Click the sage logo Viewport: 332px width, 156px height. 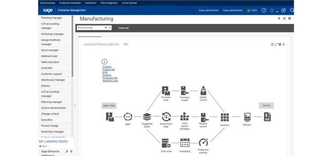(x=48, y=10)
